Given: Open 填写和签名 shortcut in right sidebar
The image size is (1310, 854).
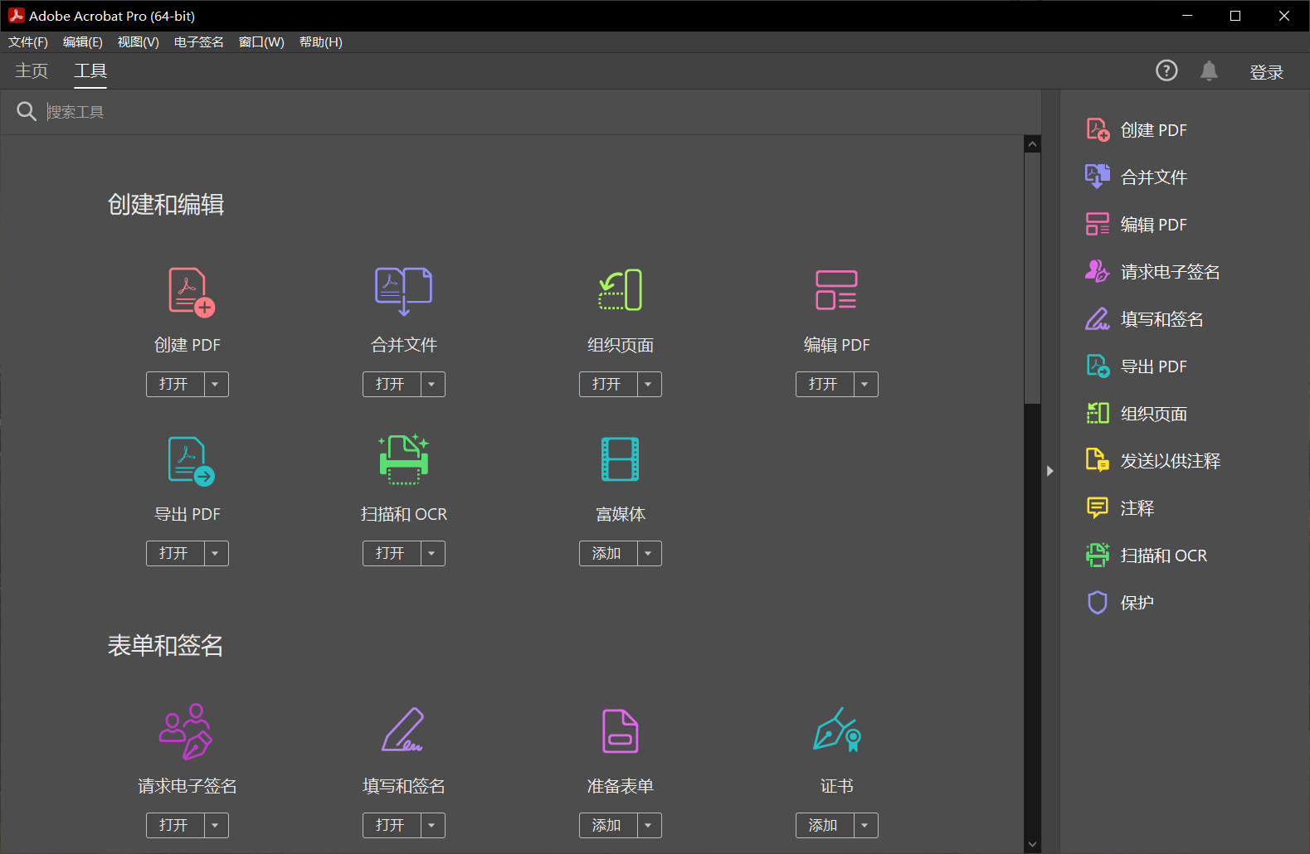Looking at the screenshot, I should tap(1145, 319).
